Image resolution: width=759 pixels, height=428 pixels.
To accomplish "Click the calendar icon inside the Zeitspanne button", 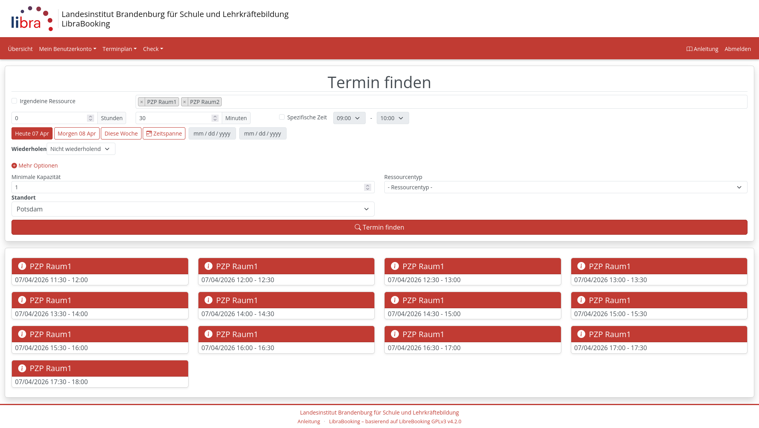I will pos(149,133).
